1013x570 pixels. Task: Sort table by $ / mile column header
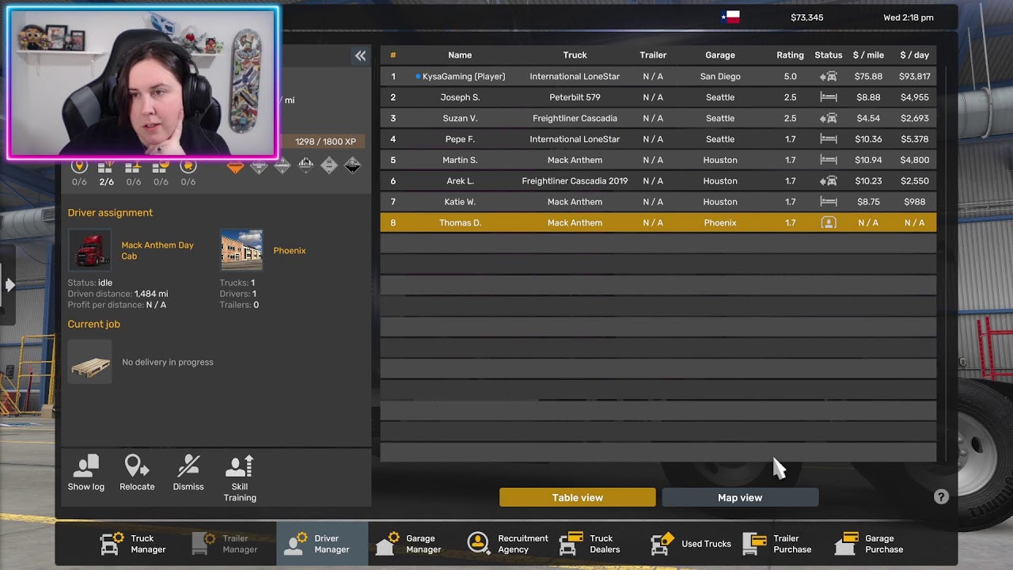click(868, 55)
